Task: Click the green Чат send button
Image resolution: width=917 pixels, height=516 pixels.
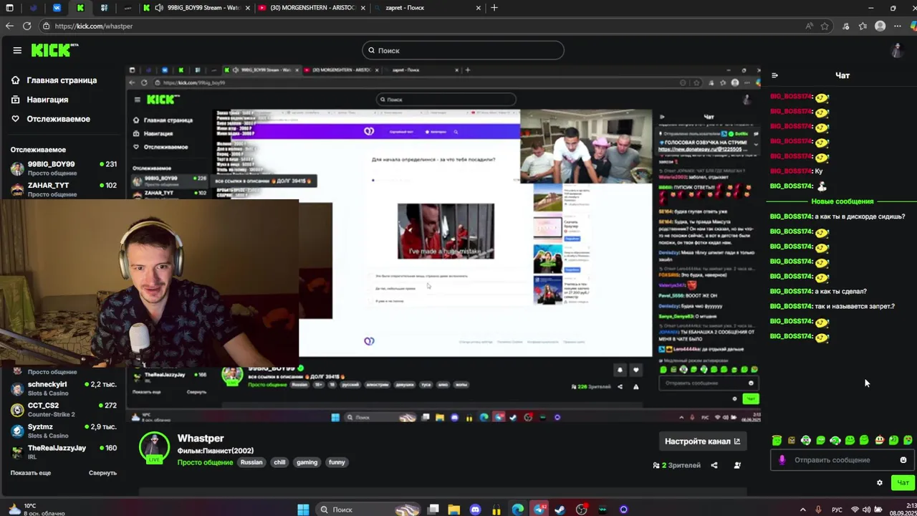Action: point(903,483)
